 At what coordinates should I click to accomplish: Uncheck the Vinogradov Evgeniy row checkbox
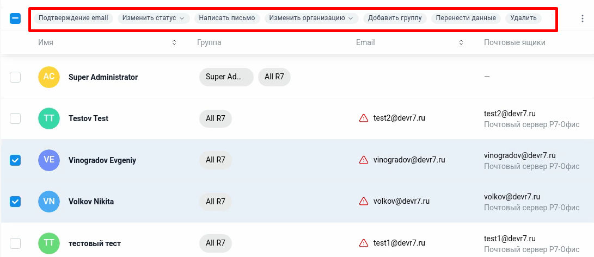point(15,160)
